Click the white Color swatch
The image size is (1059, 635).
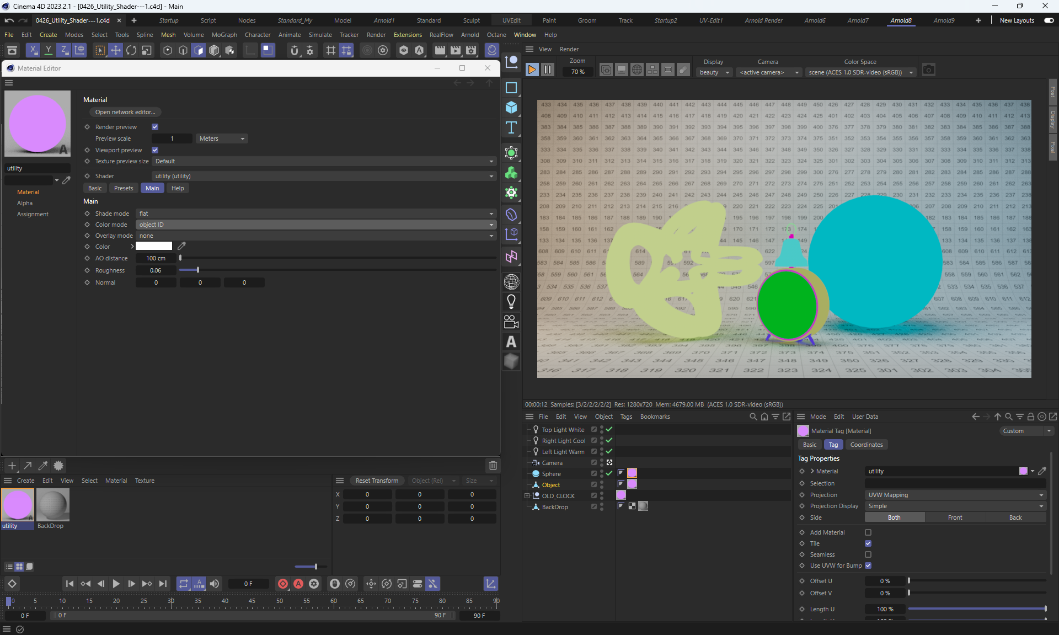pos(154,246)
